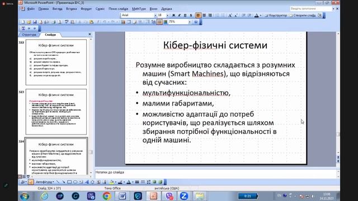Viewport: 358px width, 201px height.
Task: Select slide 323 thumbnail
Action: coord(56,112)
